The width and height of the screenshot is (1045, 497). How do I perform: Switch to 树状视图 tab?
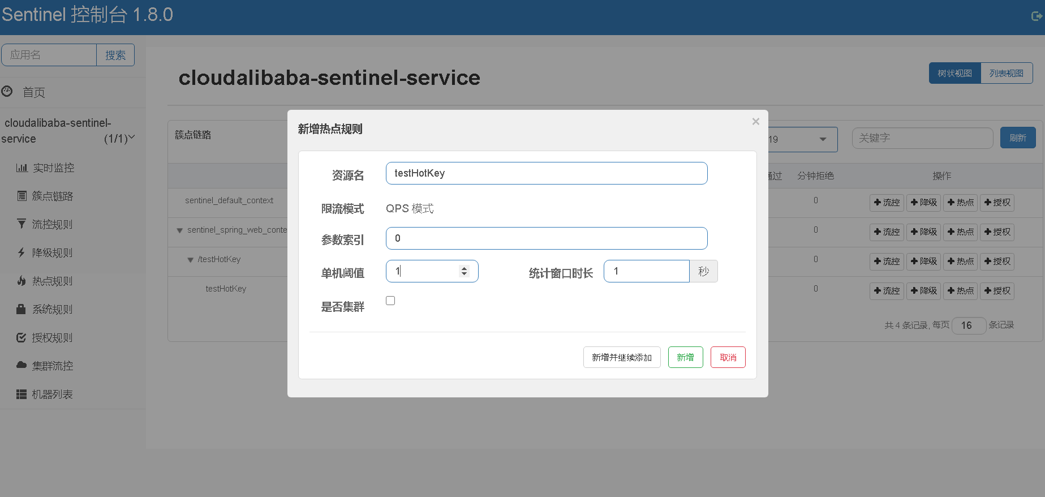coord(954,73)
